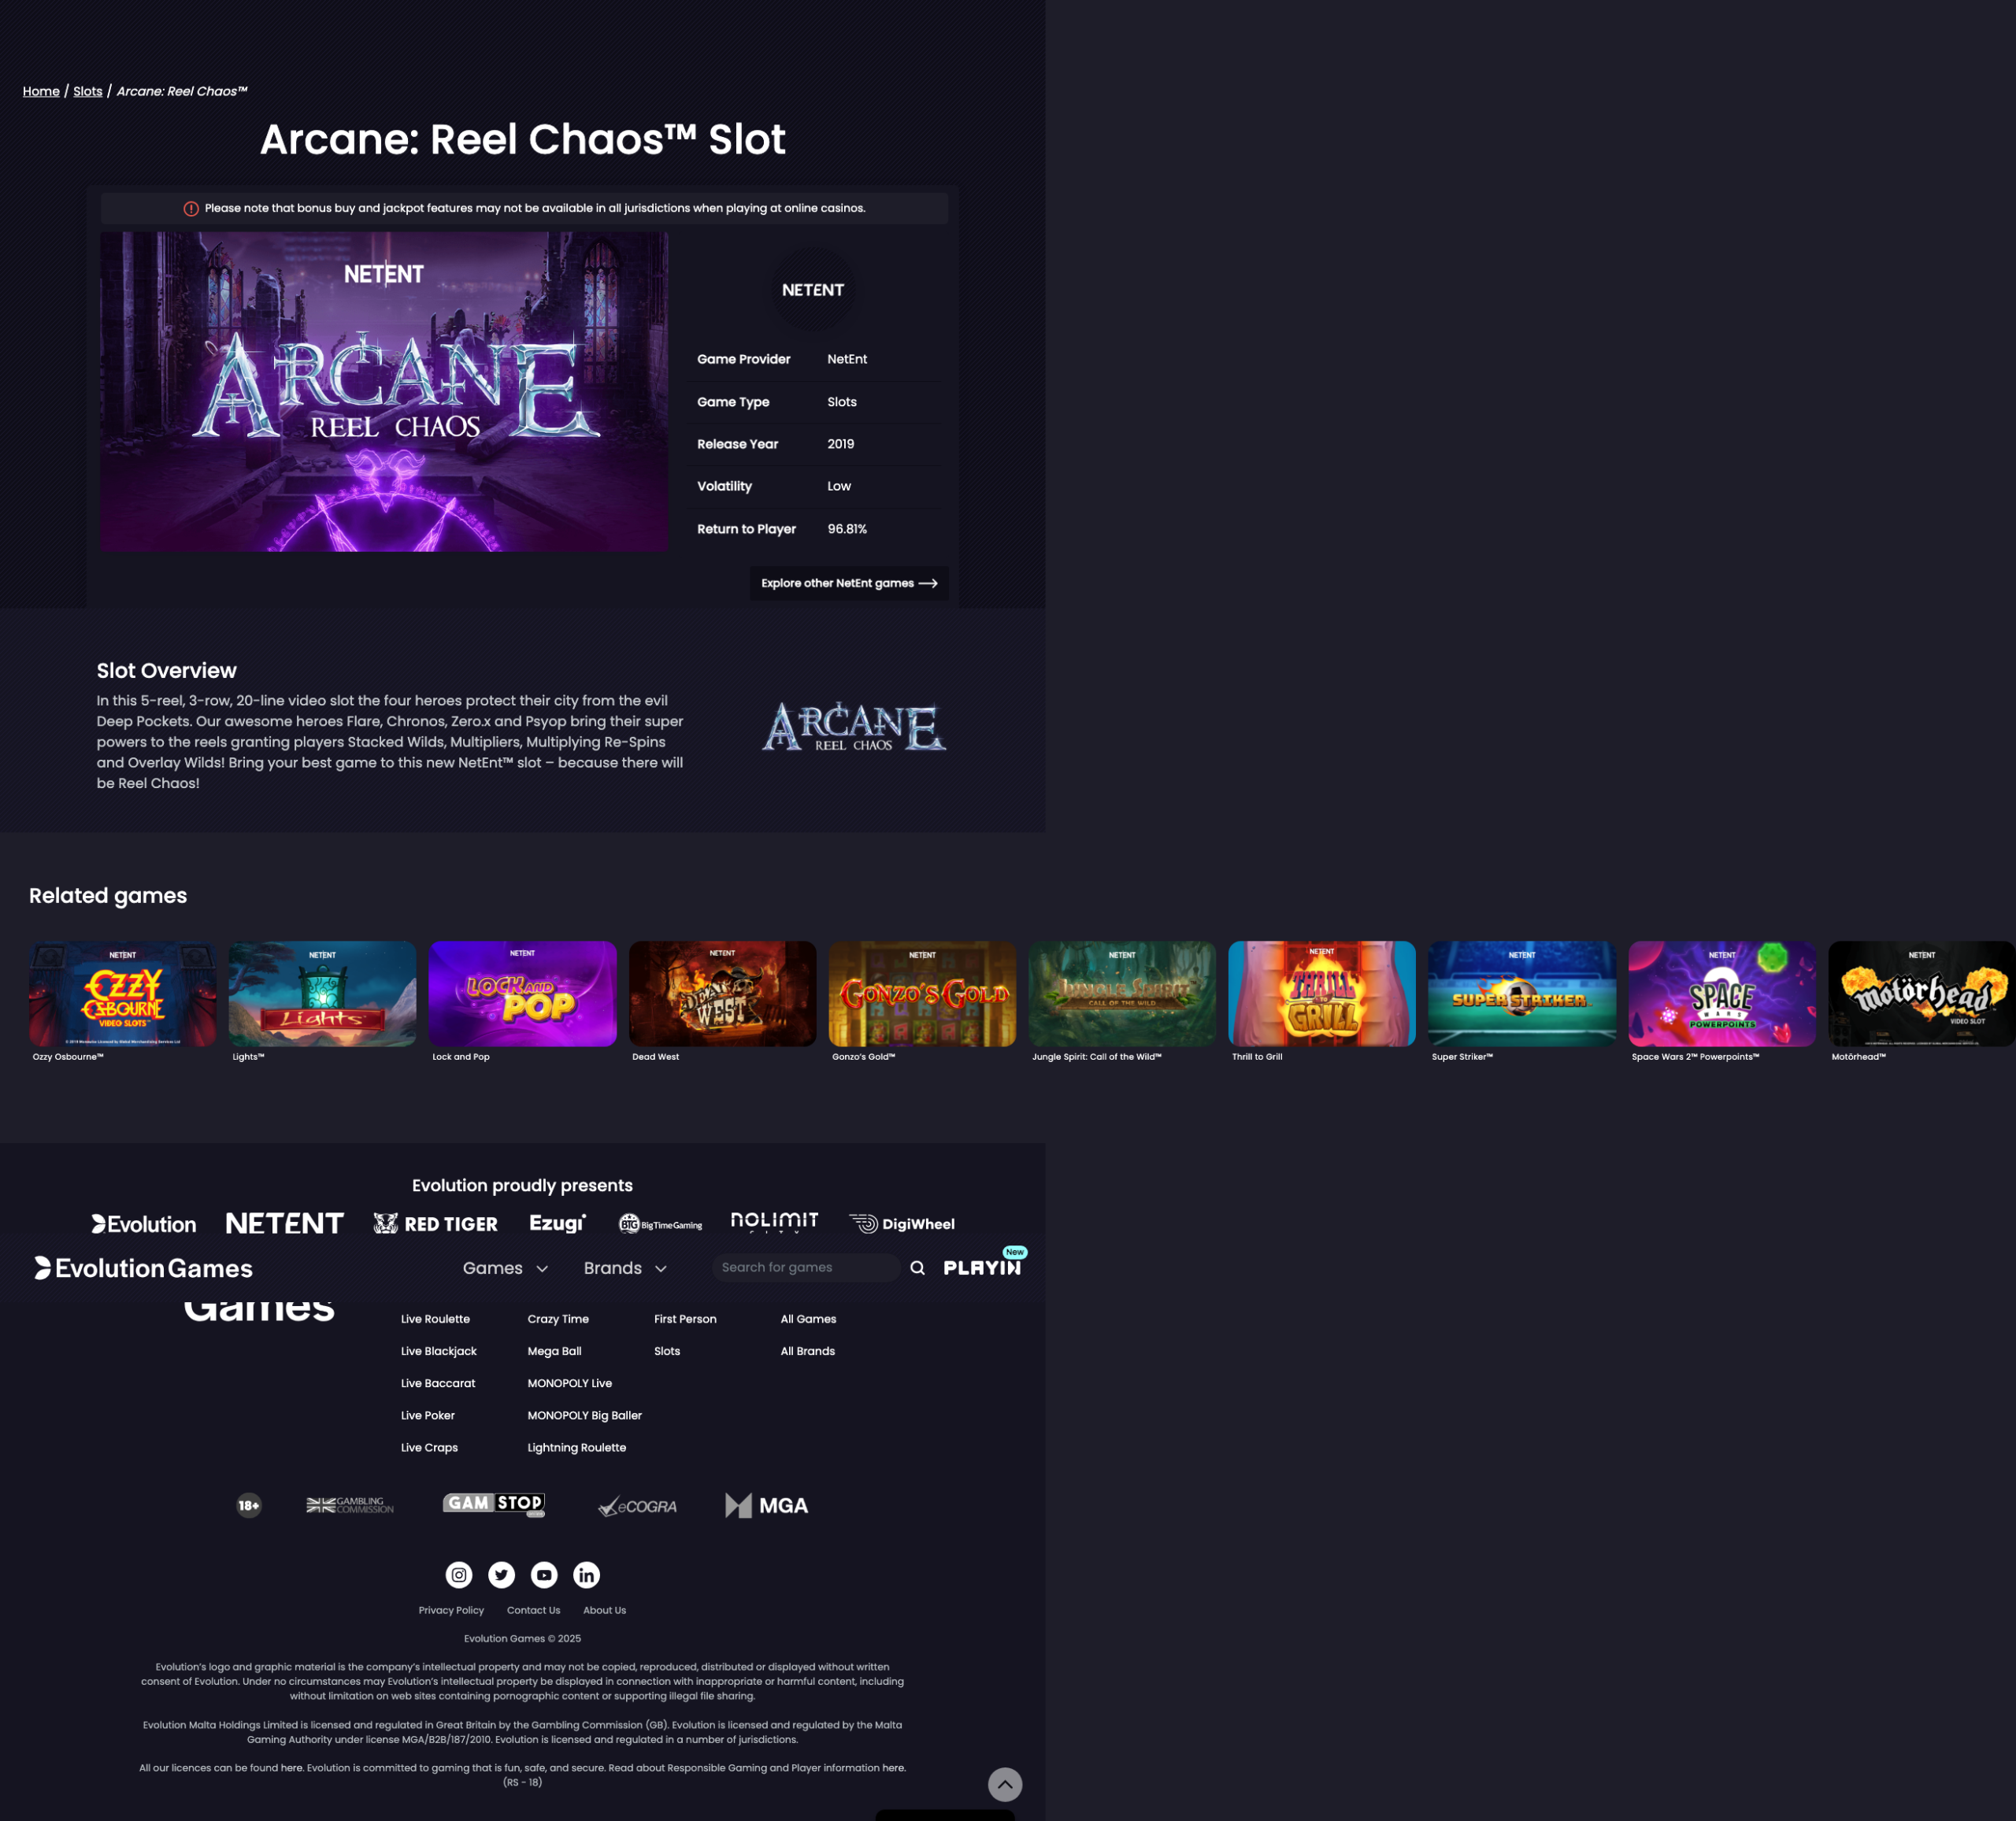This screenshot has height=1821, width=2016.
Task: Open Lightning Roulette footer link
Action: (x=577, y=1447)
